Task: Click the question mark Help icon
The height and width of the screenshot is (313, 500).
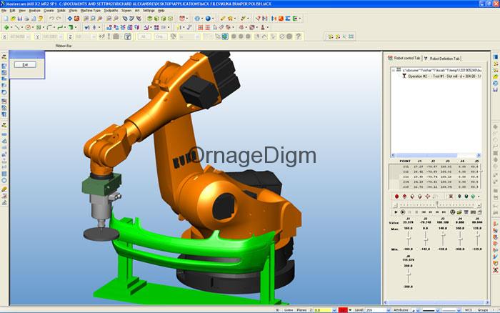Action: (298, 36)
